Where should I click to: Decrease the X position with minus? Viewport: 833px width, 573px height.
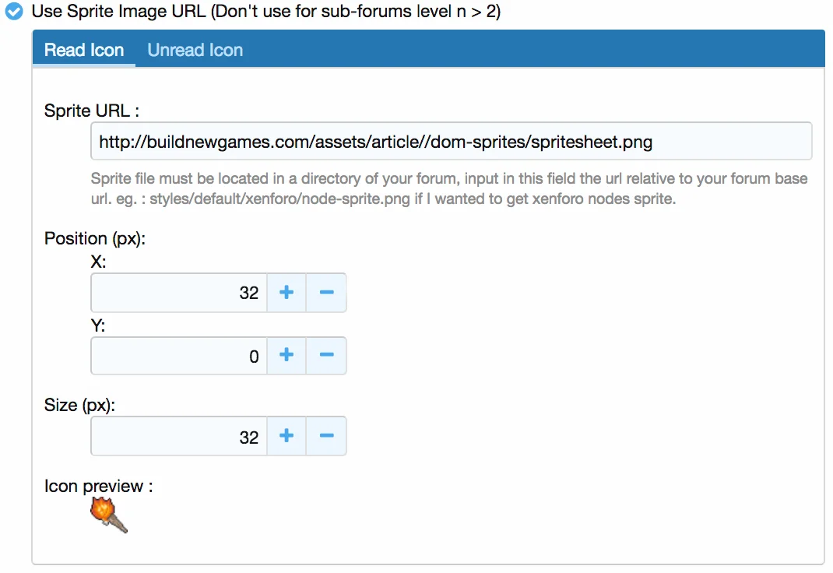pos(327,293)
